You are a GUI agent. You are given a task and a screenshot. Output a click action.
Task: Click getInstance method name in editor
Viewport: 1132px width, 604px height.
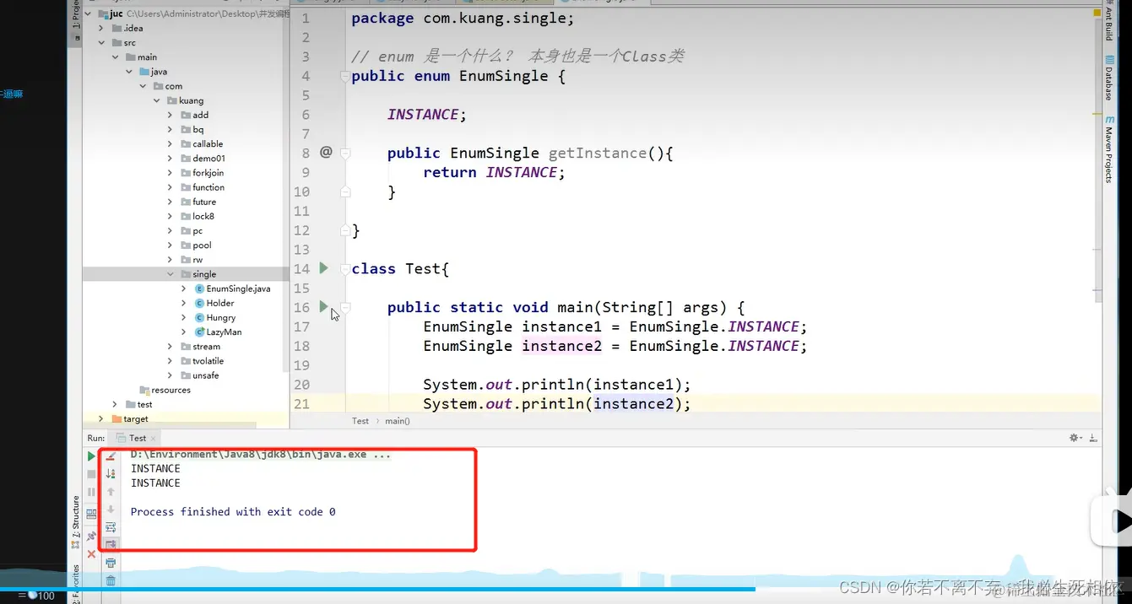click(597, 153)
